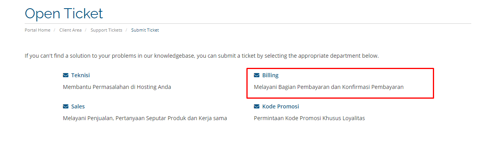Choose the Sales department link
The image size is (494, 156).
click(78, 106)
